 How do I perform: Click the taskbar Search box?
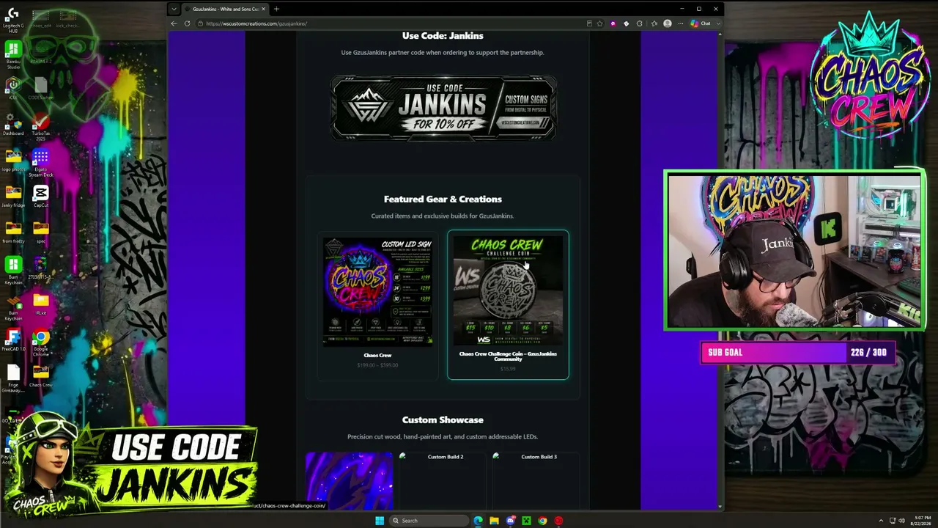pyautogui.click(x=430, y=521)
